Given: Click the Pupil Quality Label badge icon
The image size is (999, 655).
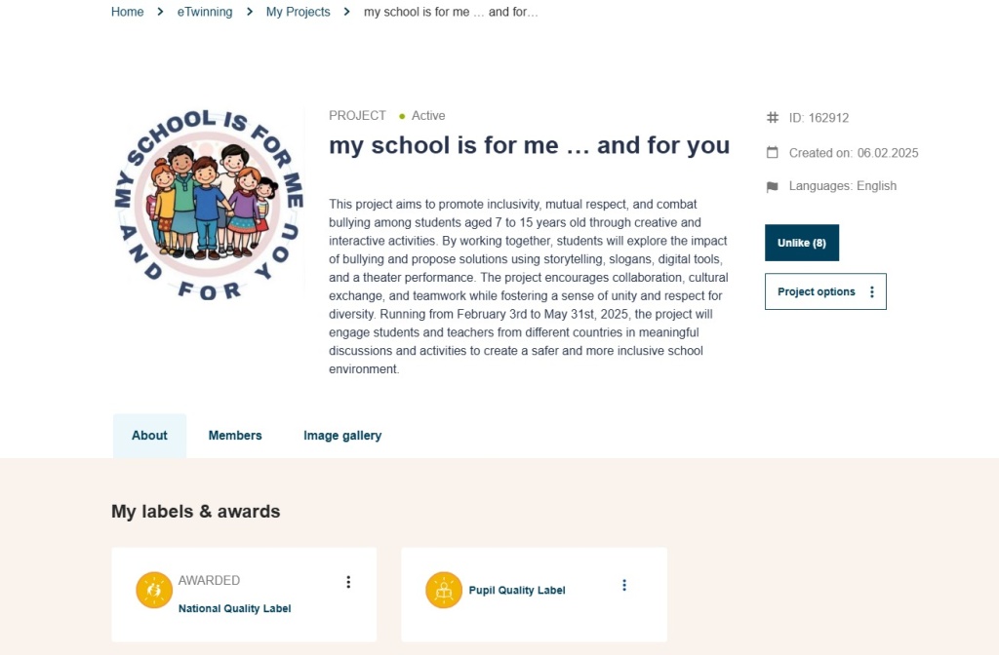Looking at the screenshot, I should tap(444, 590).
